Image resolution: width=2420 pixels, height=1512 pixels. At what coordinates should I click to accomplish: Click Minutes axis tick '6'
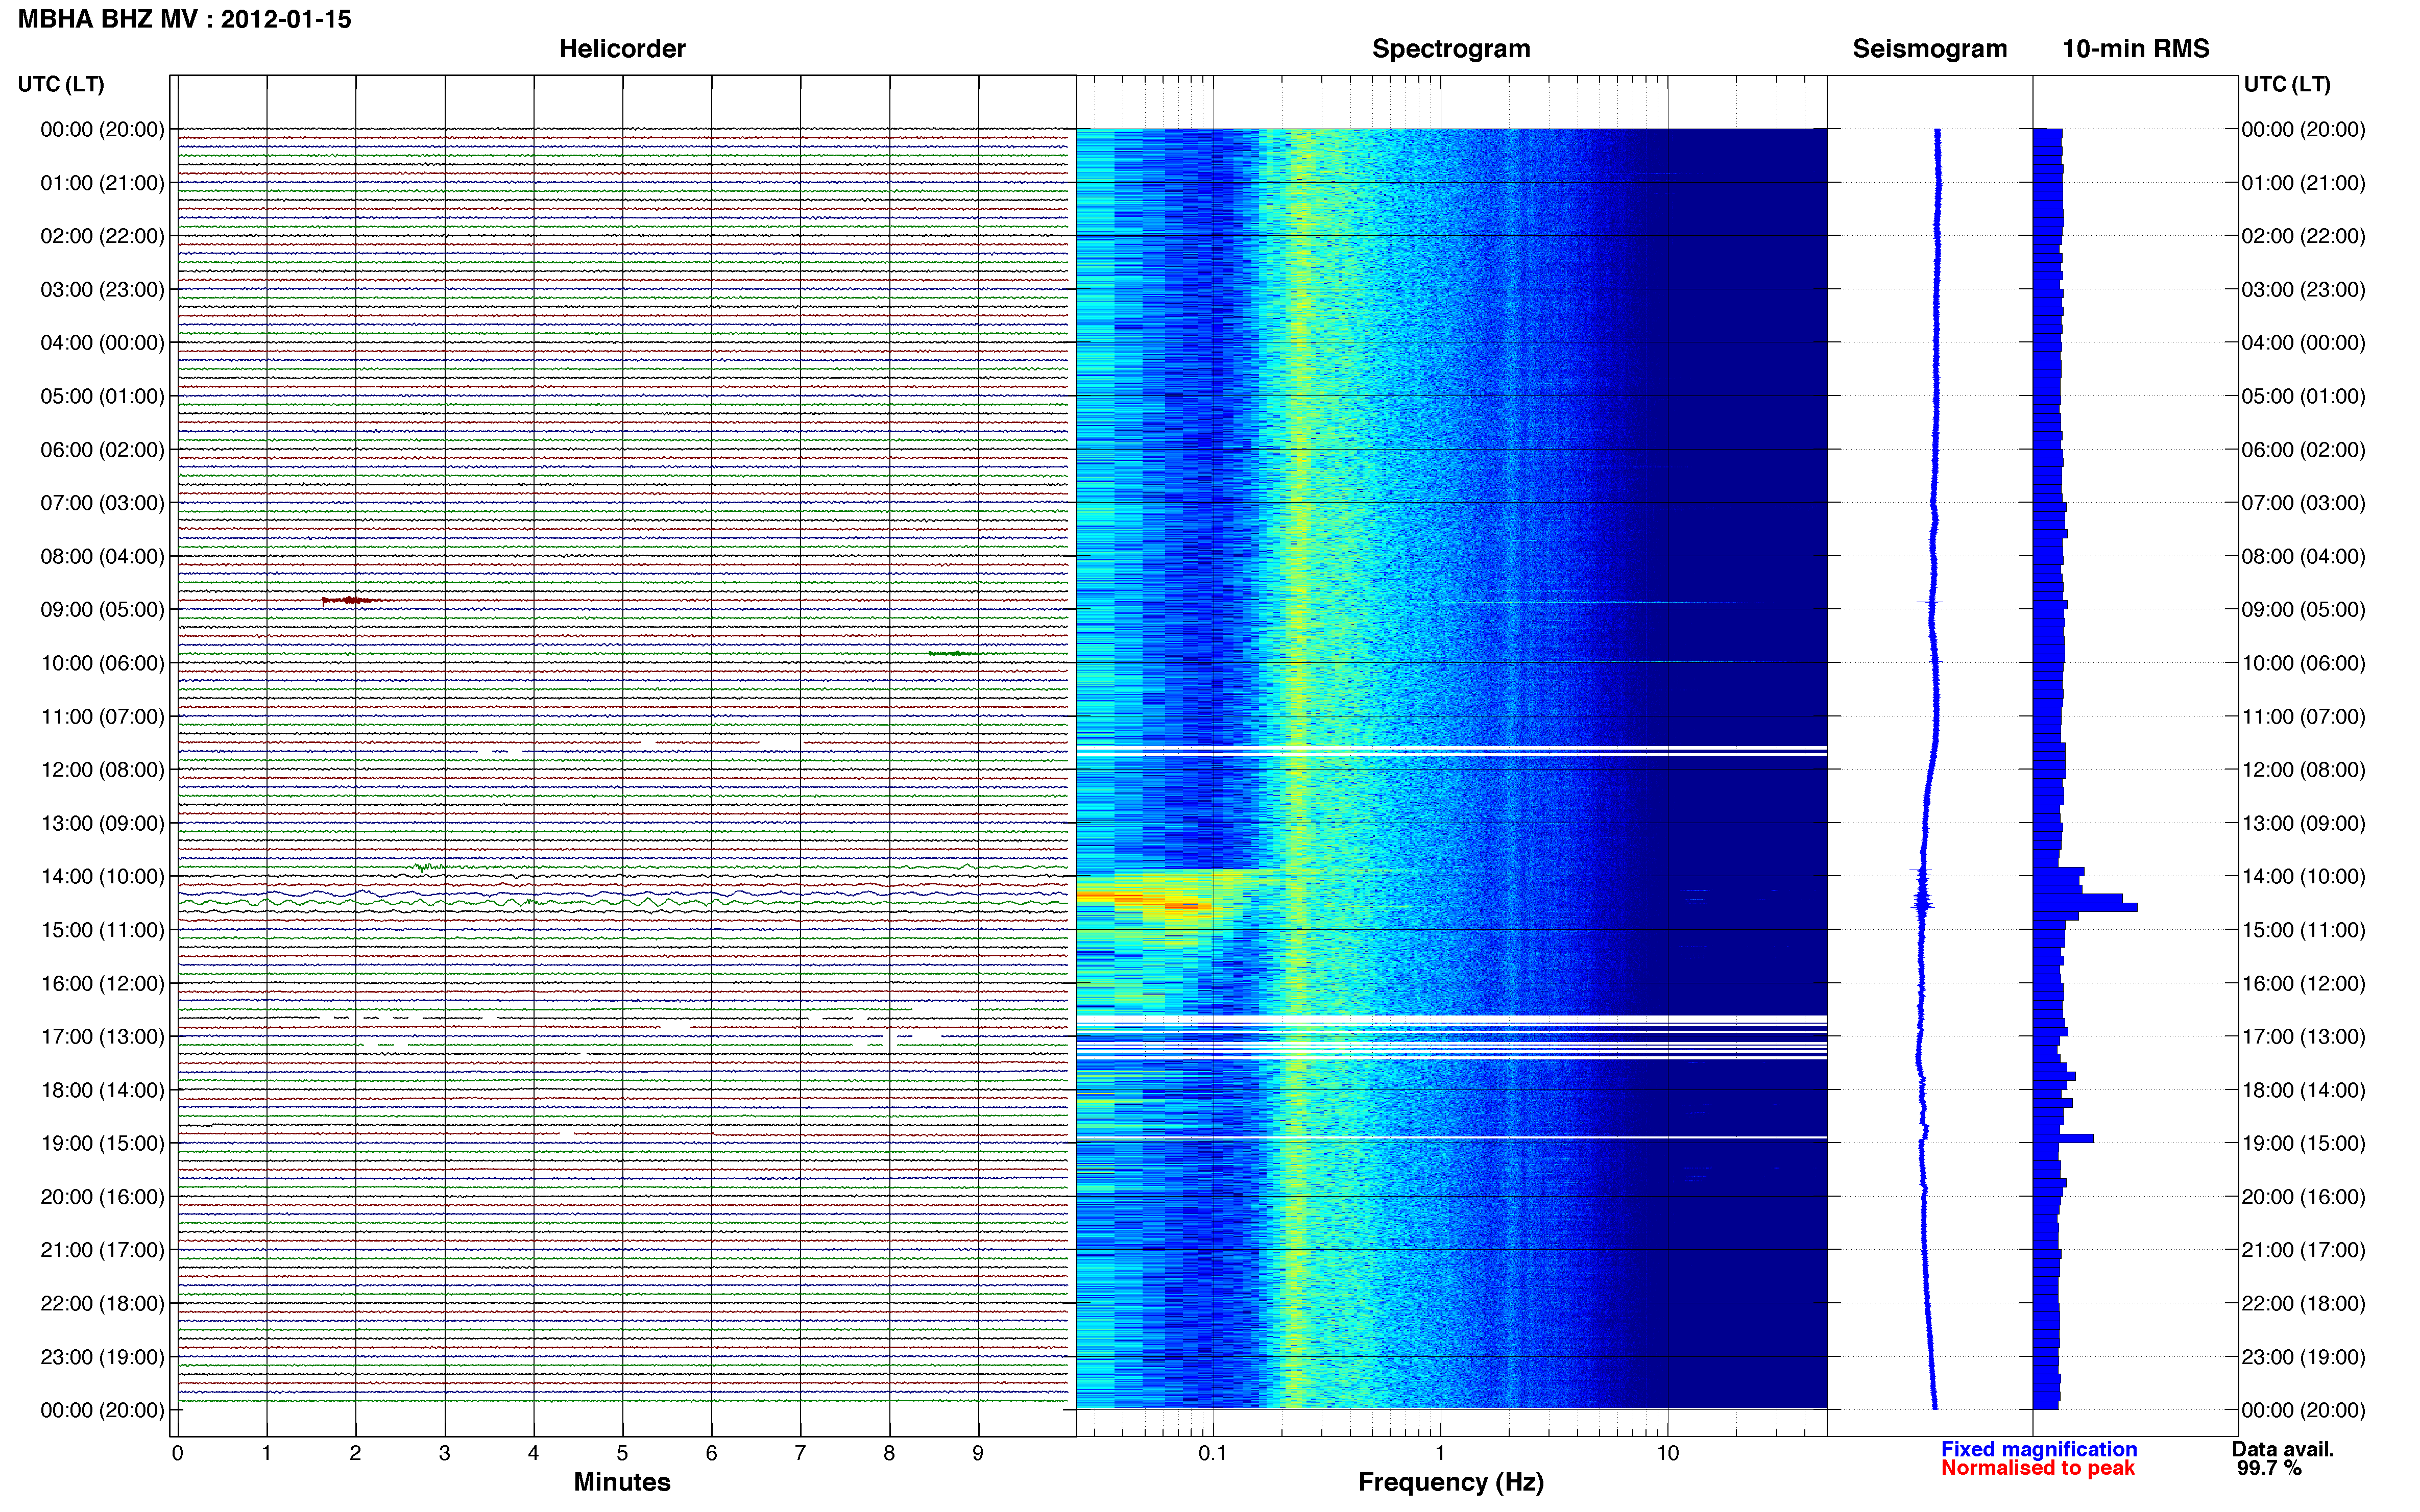click(711, 1454)
